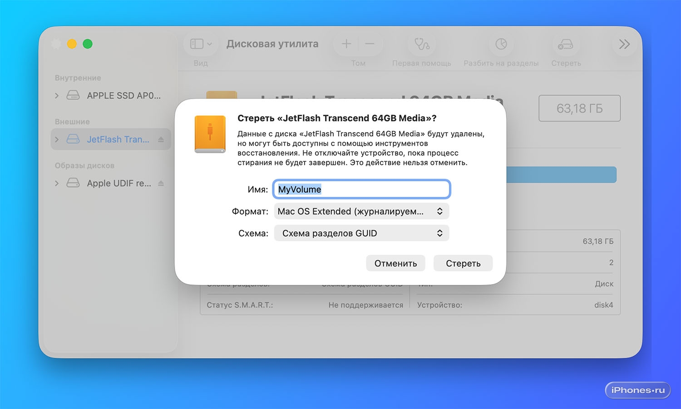Expand the JetFlash Transcend disk tree

click(57, 140)
